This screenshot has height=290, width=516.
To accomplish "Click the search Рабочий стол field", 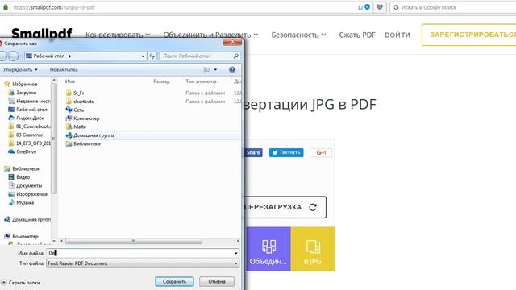I will pos(197,56).
